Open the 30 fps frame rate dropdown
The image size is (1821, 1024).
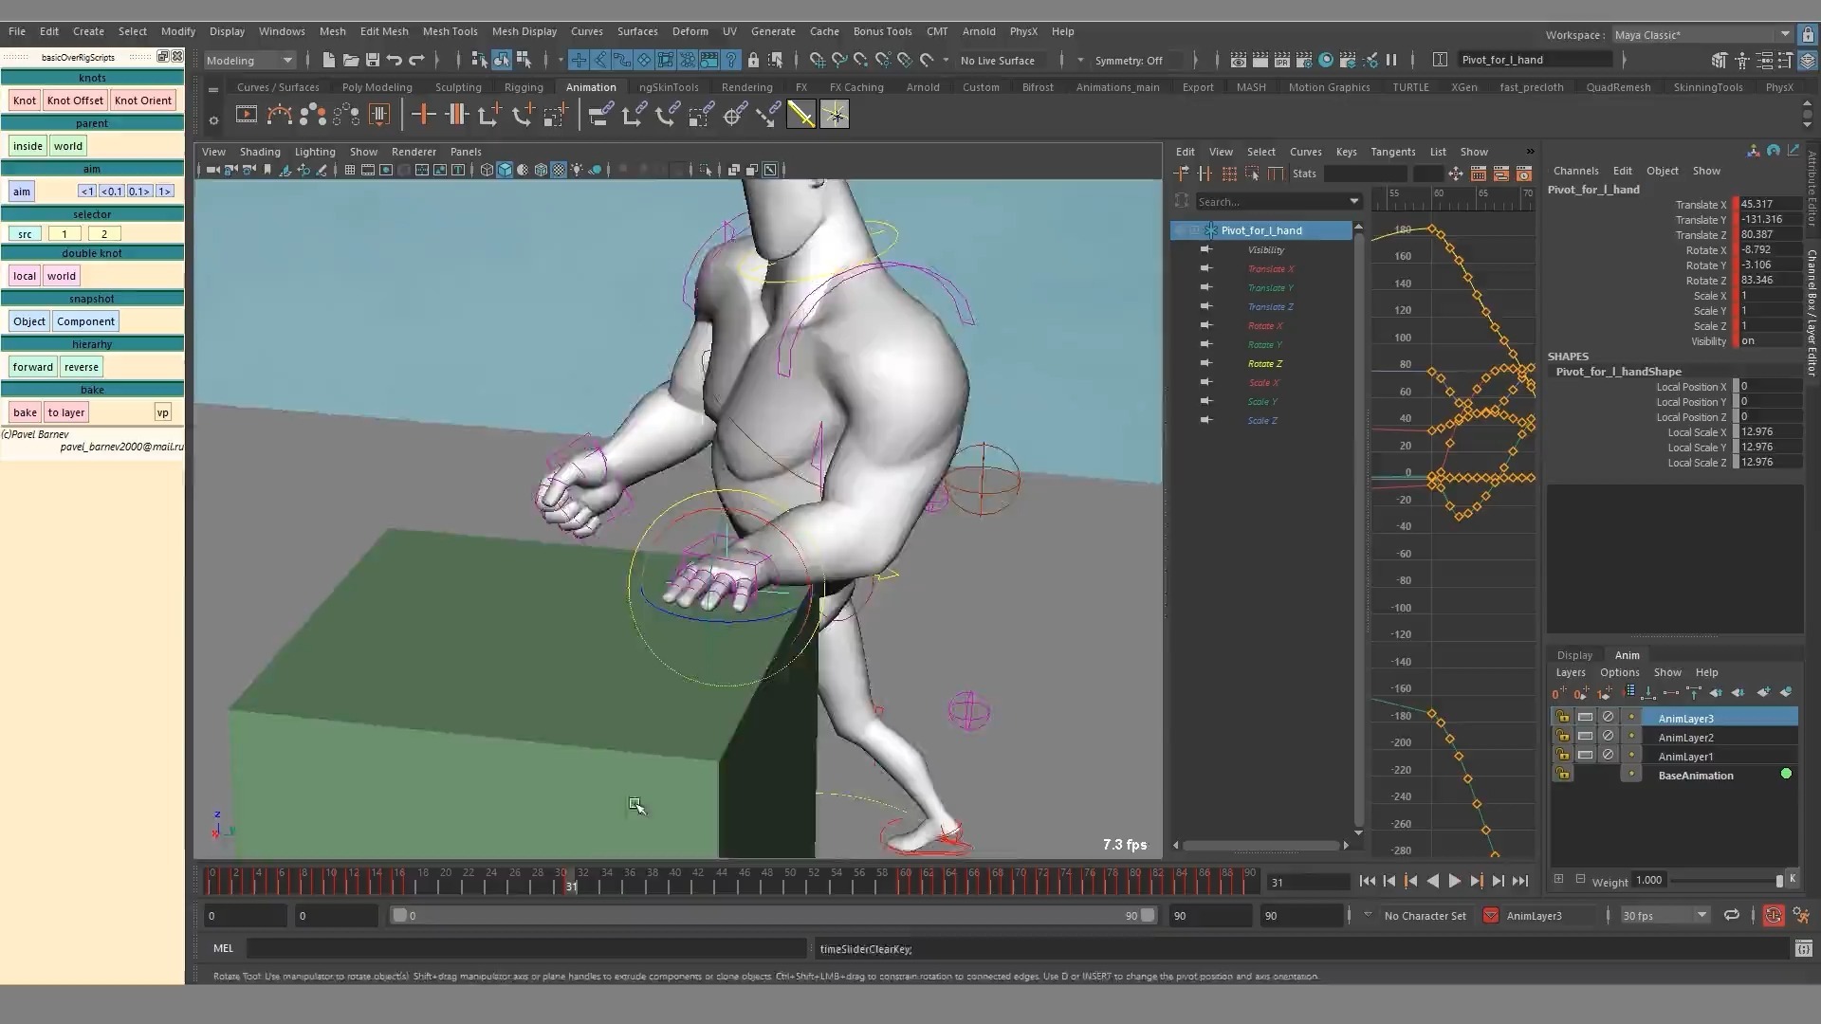coord(1665,915)
